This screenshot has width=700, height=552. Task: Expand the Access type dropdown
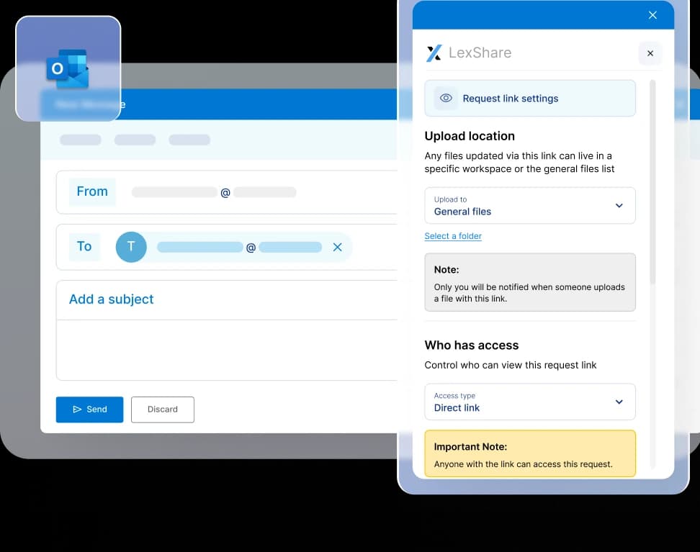coord(529,402)
